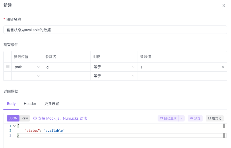231x148 pixels.
Task: Open the 更多设置 tab
Action: click(x=52, y=104)
